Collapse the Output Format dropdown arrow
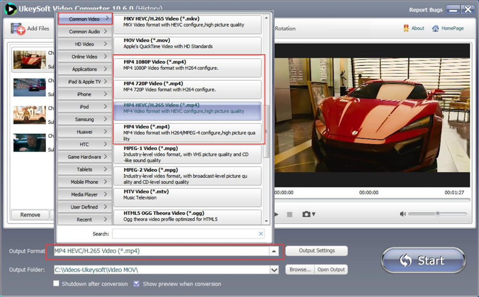479x297 pixels. pos(274,251)
